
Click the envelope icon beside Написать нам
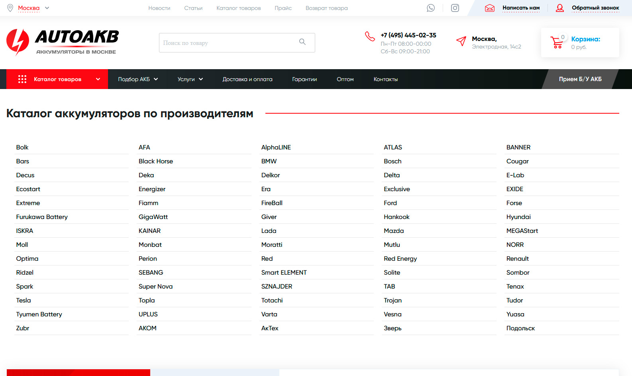[x=490, y=8]
